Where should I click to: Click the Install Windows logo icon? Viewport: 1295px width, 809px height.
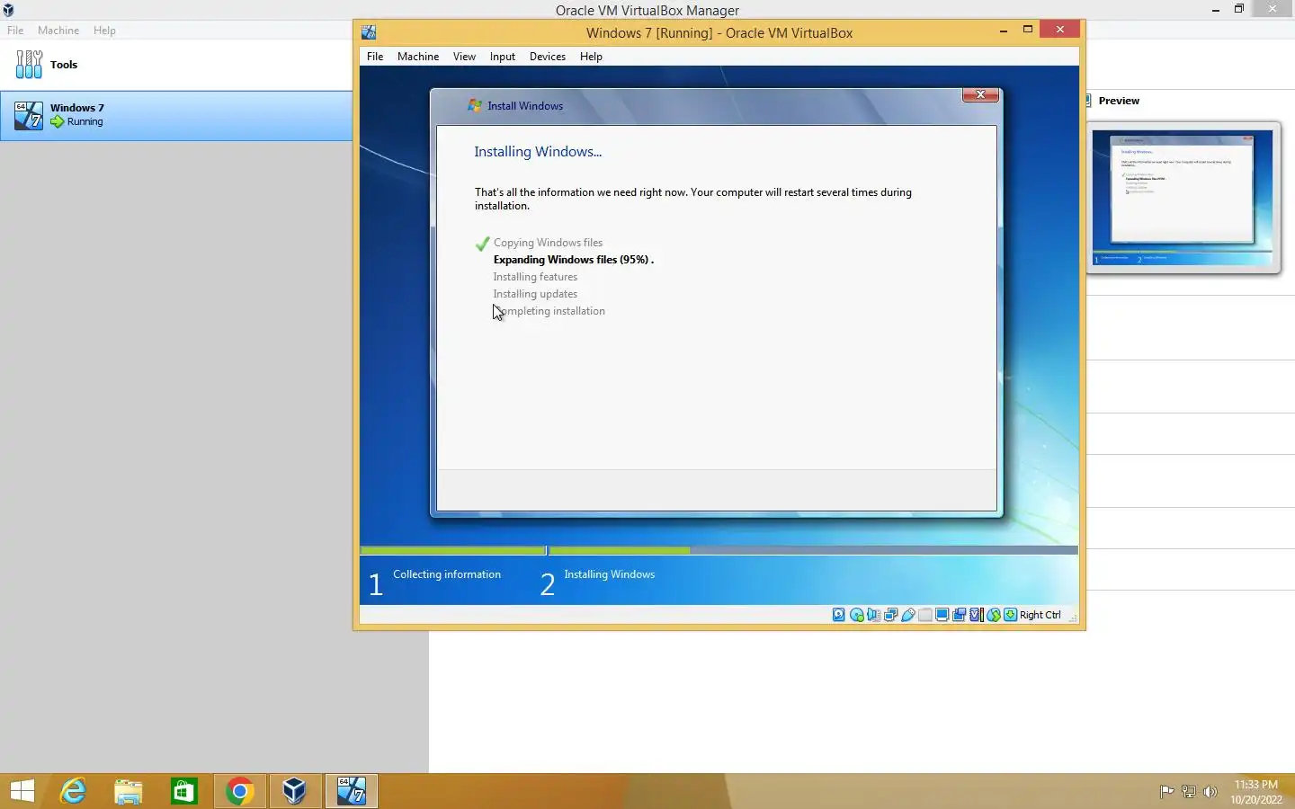(475, 105)
